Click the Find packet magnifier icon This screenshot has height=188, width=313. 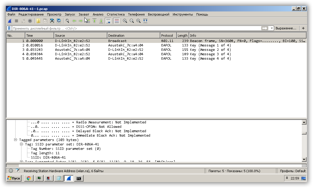tap(67, 21)
